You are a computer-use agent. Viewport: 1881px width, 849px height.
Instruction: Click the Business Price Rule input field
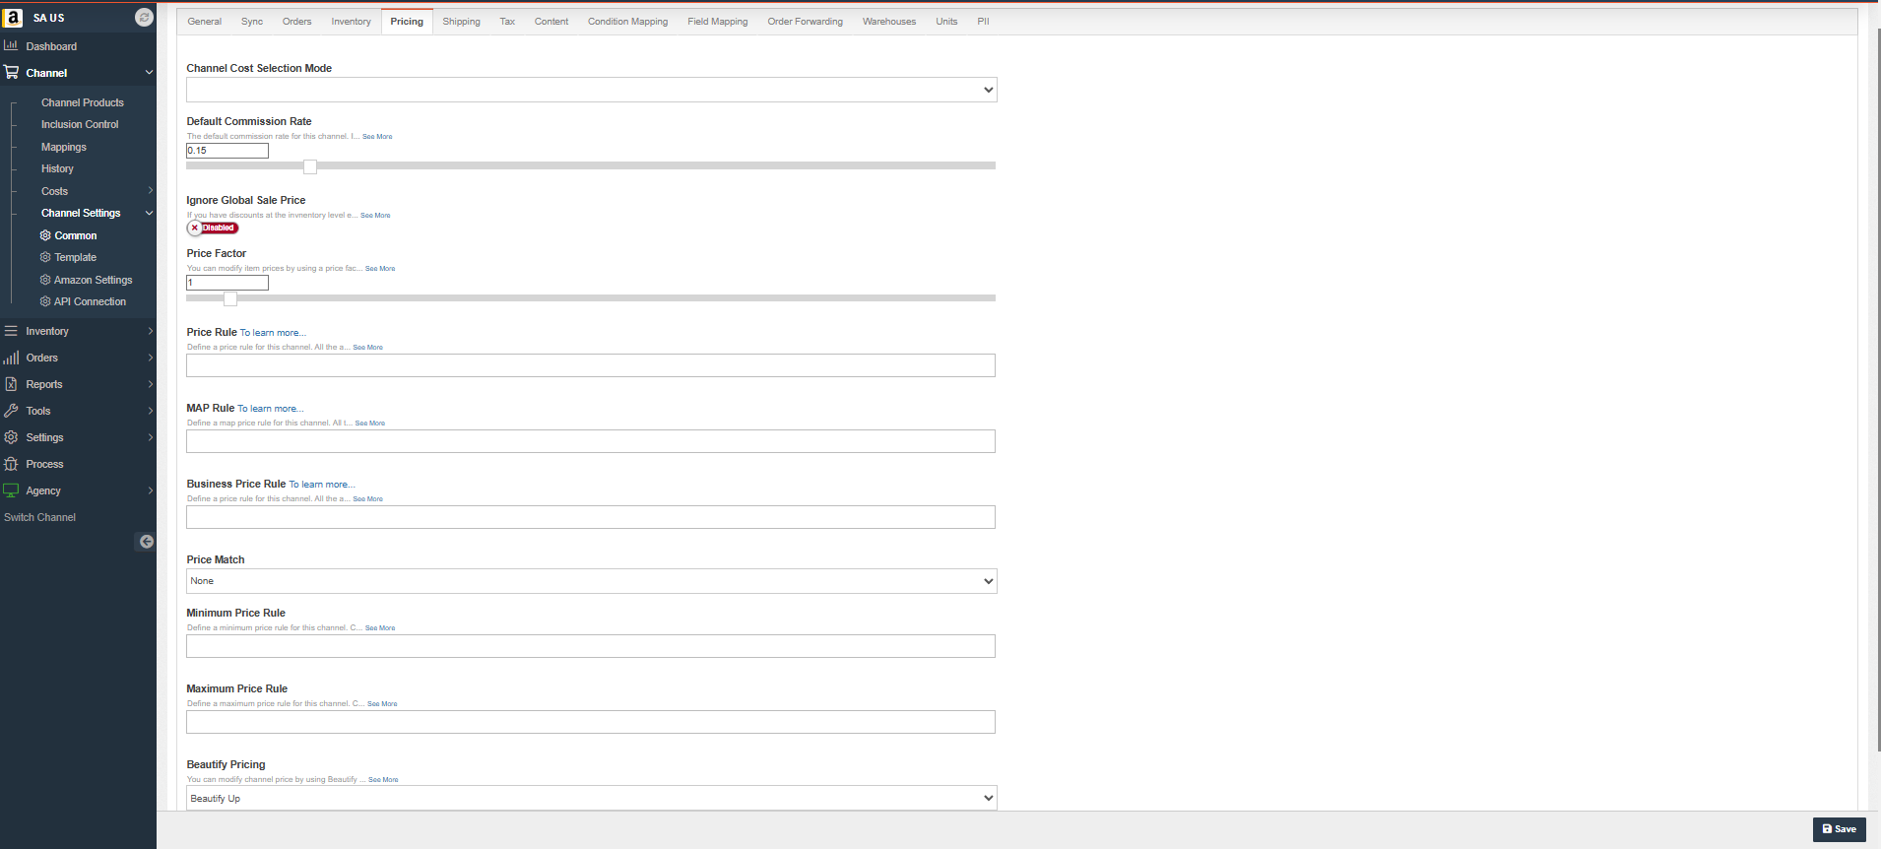[x=591, y=517]
